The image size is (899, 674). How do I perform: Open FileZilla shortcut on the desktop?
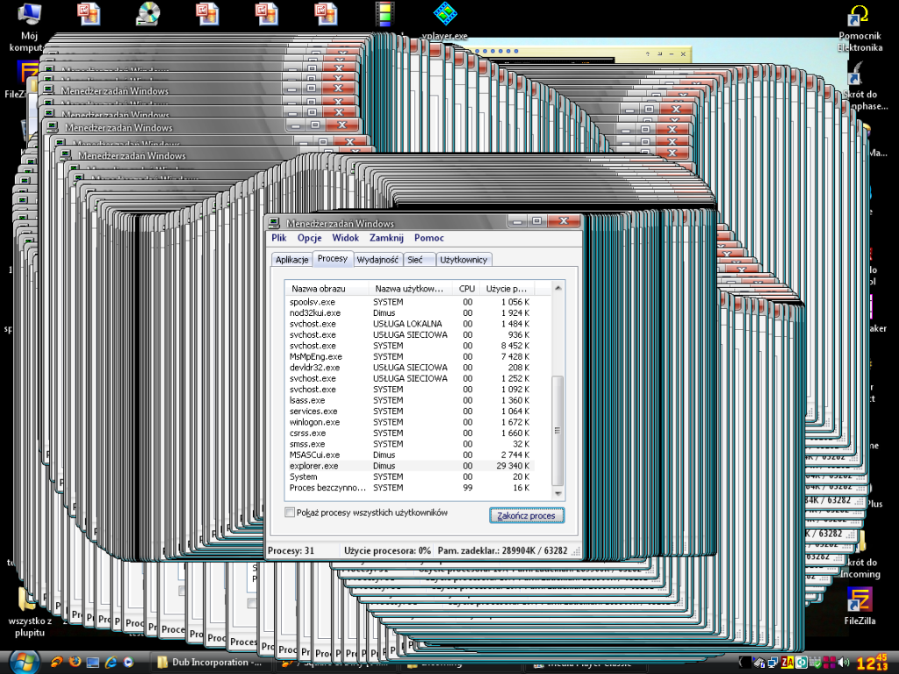point(859,600)
